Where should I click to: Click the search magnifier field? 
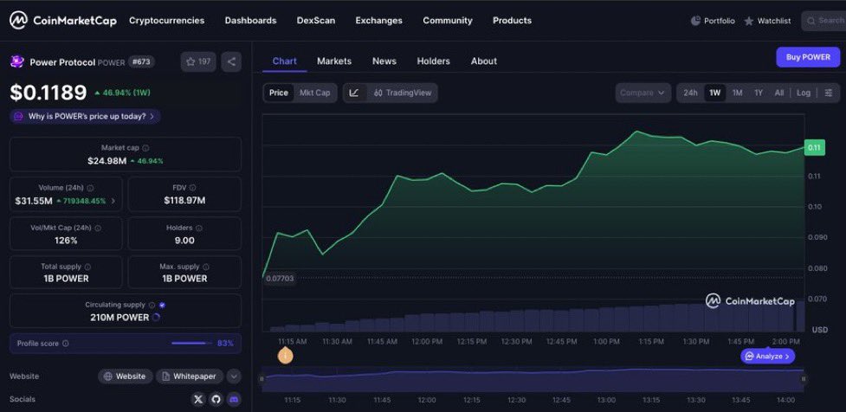tap(823, 21)
